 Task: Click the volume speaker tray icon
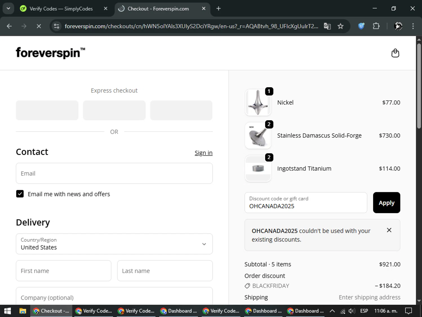(x=351, y=311)
